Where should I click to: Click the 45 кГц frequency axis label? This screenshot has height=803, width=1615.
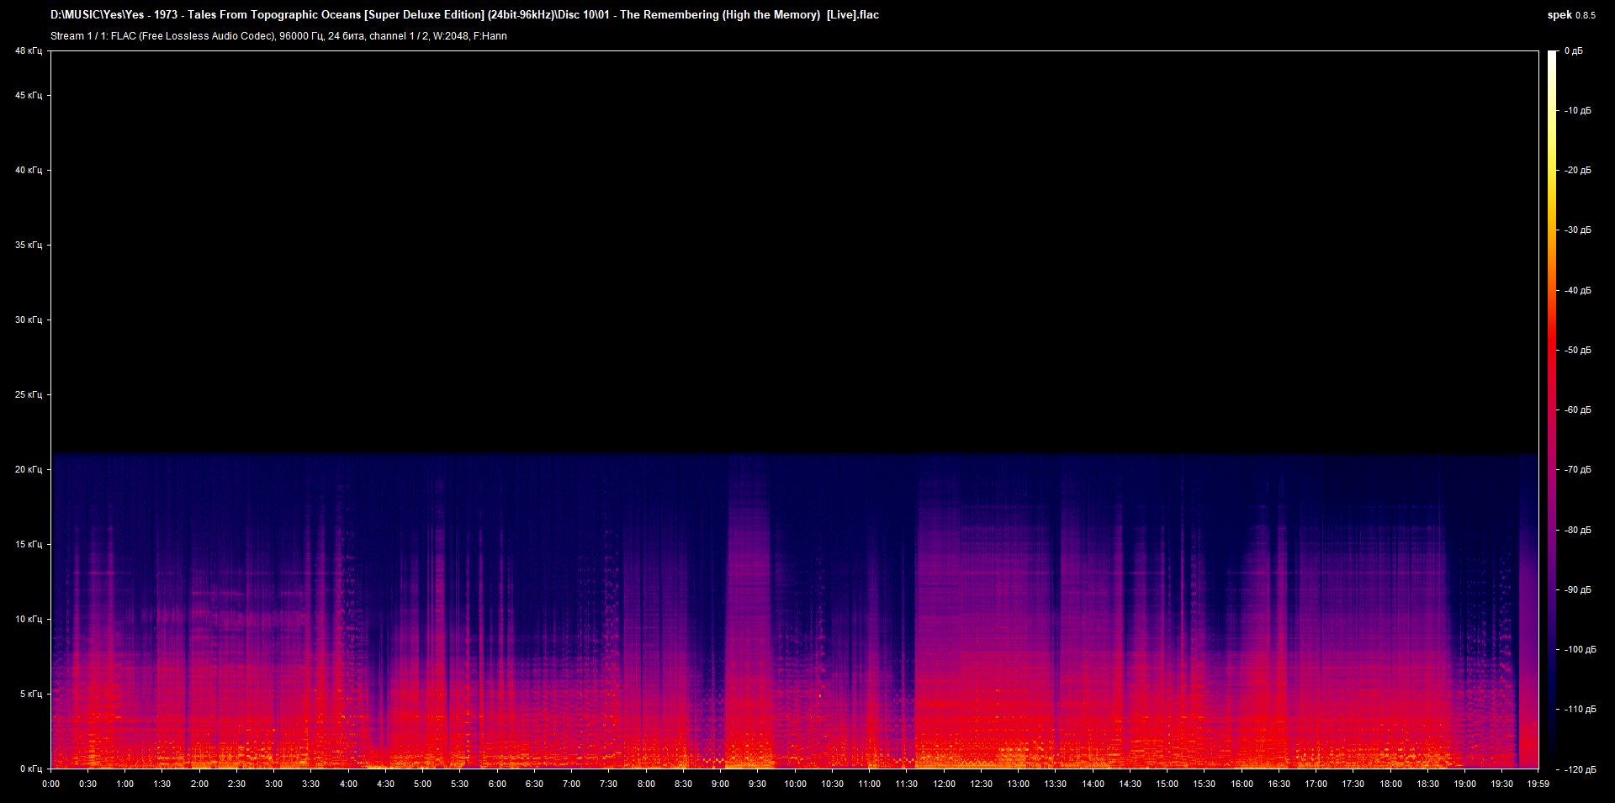[29, 95]
